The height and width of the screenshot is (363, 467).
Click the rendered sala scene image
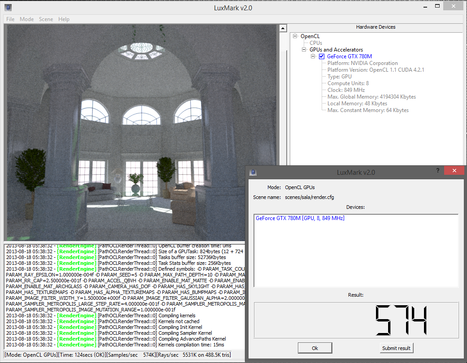pos(142,132)
